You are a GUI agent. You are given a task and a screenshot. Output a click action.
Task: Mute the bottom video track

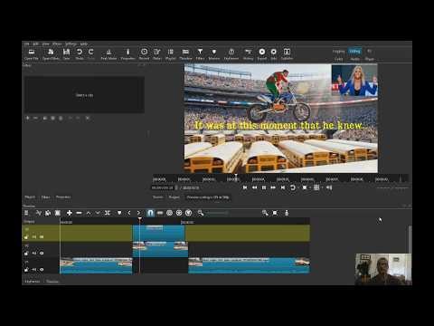click(34, 270)
